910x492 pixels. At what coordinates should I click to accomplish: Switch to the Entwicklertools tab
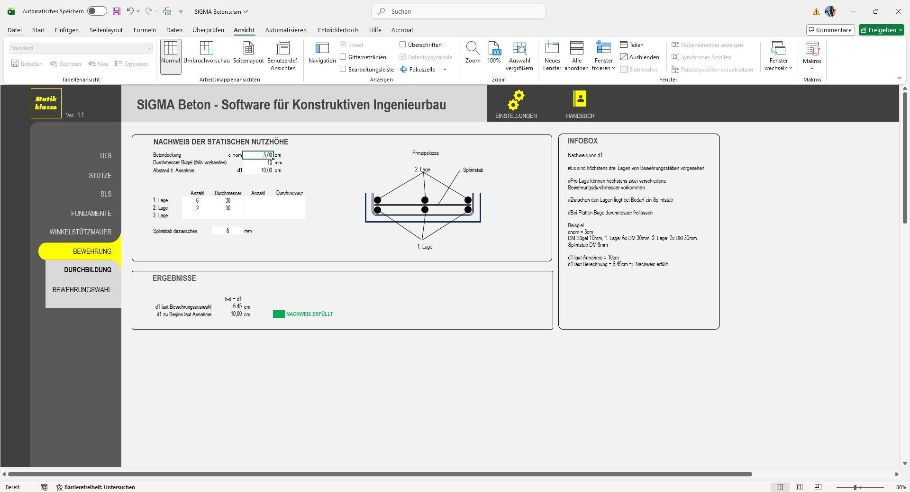pos(338,30)
